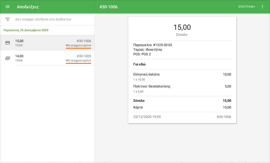
Task: Click the #30-1006 title in the top bar
Action: tap(108, 7)
